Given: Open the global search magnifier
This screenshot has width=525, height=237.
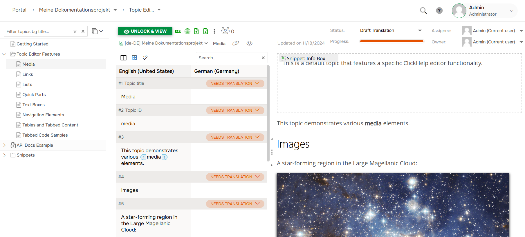Looking at the screenshot, I should point(423,11).
